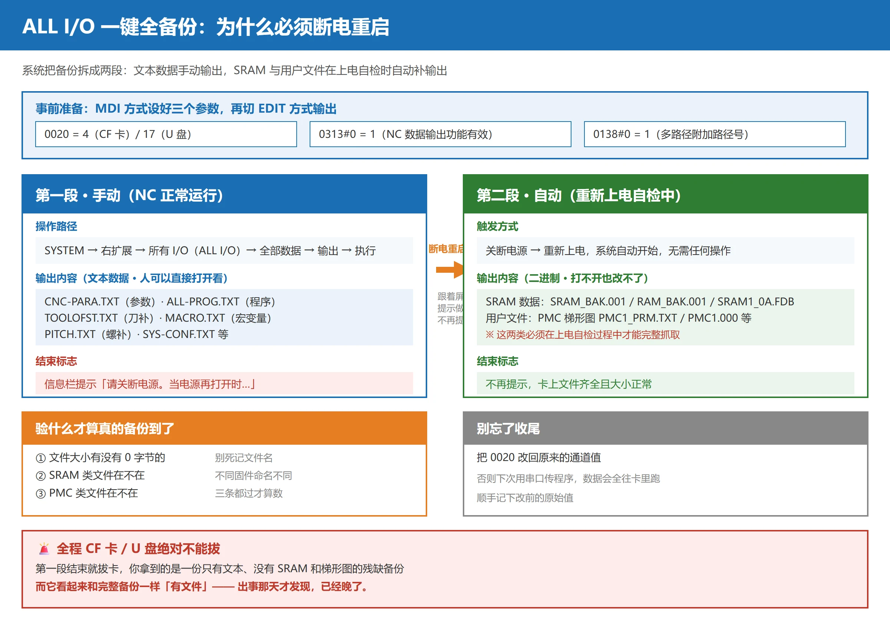Click the heading '输出内容(文本数据 · 人可以直接打开看)'
Viewport: 890px width, 630px height.
[132, 278]
